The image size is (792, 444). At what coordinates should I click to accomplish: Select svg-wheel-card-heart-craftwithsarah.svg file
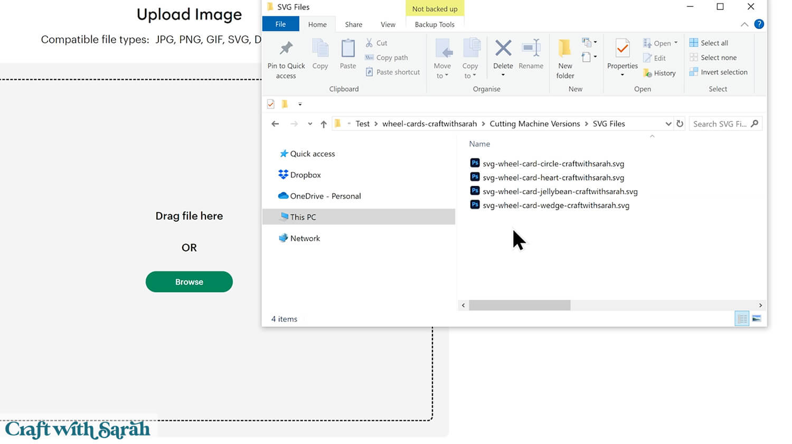[553, 177]
